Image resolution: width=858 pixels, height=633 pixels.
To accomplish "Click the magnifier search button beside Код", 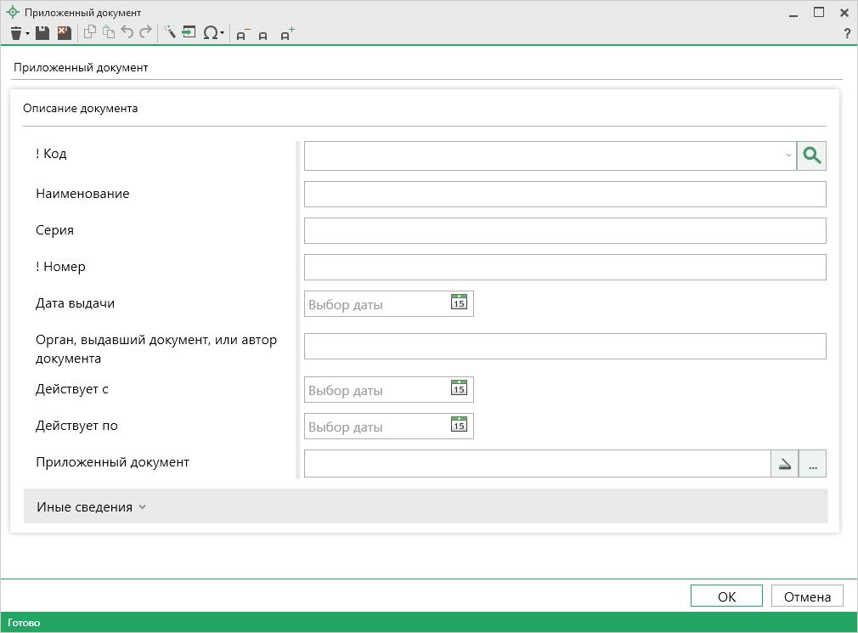I will (811, 155).
